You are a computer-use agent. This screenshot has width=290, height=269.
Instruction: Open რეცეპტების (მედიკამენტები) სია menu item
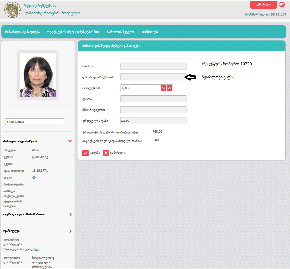pyautogui.click(x=73, y=32)
